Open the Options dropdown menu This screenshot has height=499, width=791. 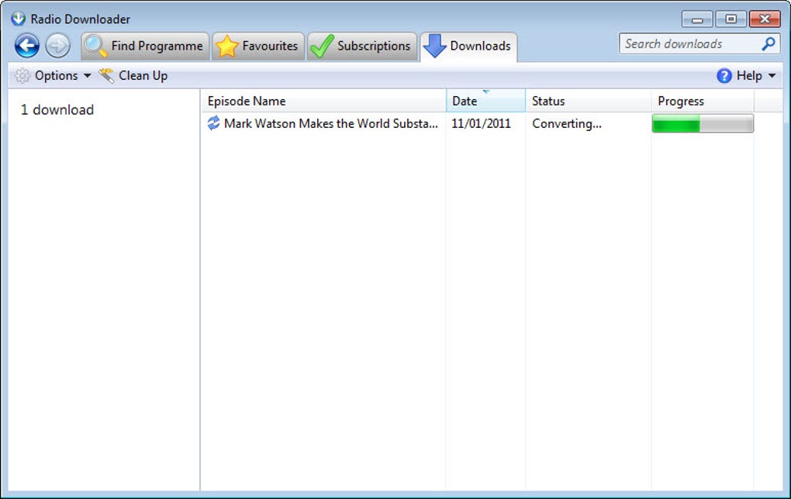pos(53,76)
